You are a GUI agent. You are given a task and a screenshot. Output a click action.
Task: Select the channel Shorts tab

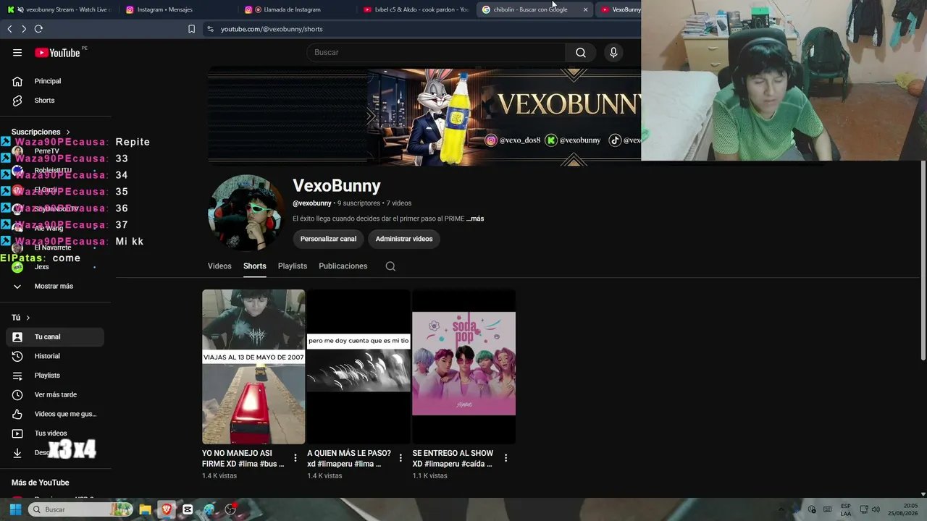pyautogui.click(x=255, y=266)
